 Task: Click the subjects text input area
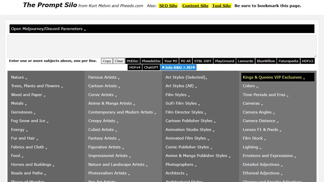(162, 47)
